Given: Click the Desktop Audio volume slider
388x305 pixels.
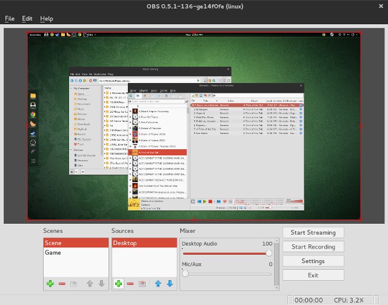Looking at the screenshot, I should [227, 253].
